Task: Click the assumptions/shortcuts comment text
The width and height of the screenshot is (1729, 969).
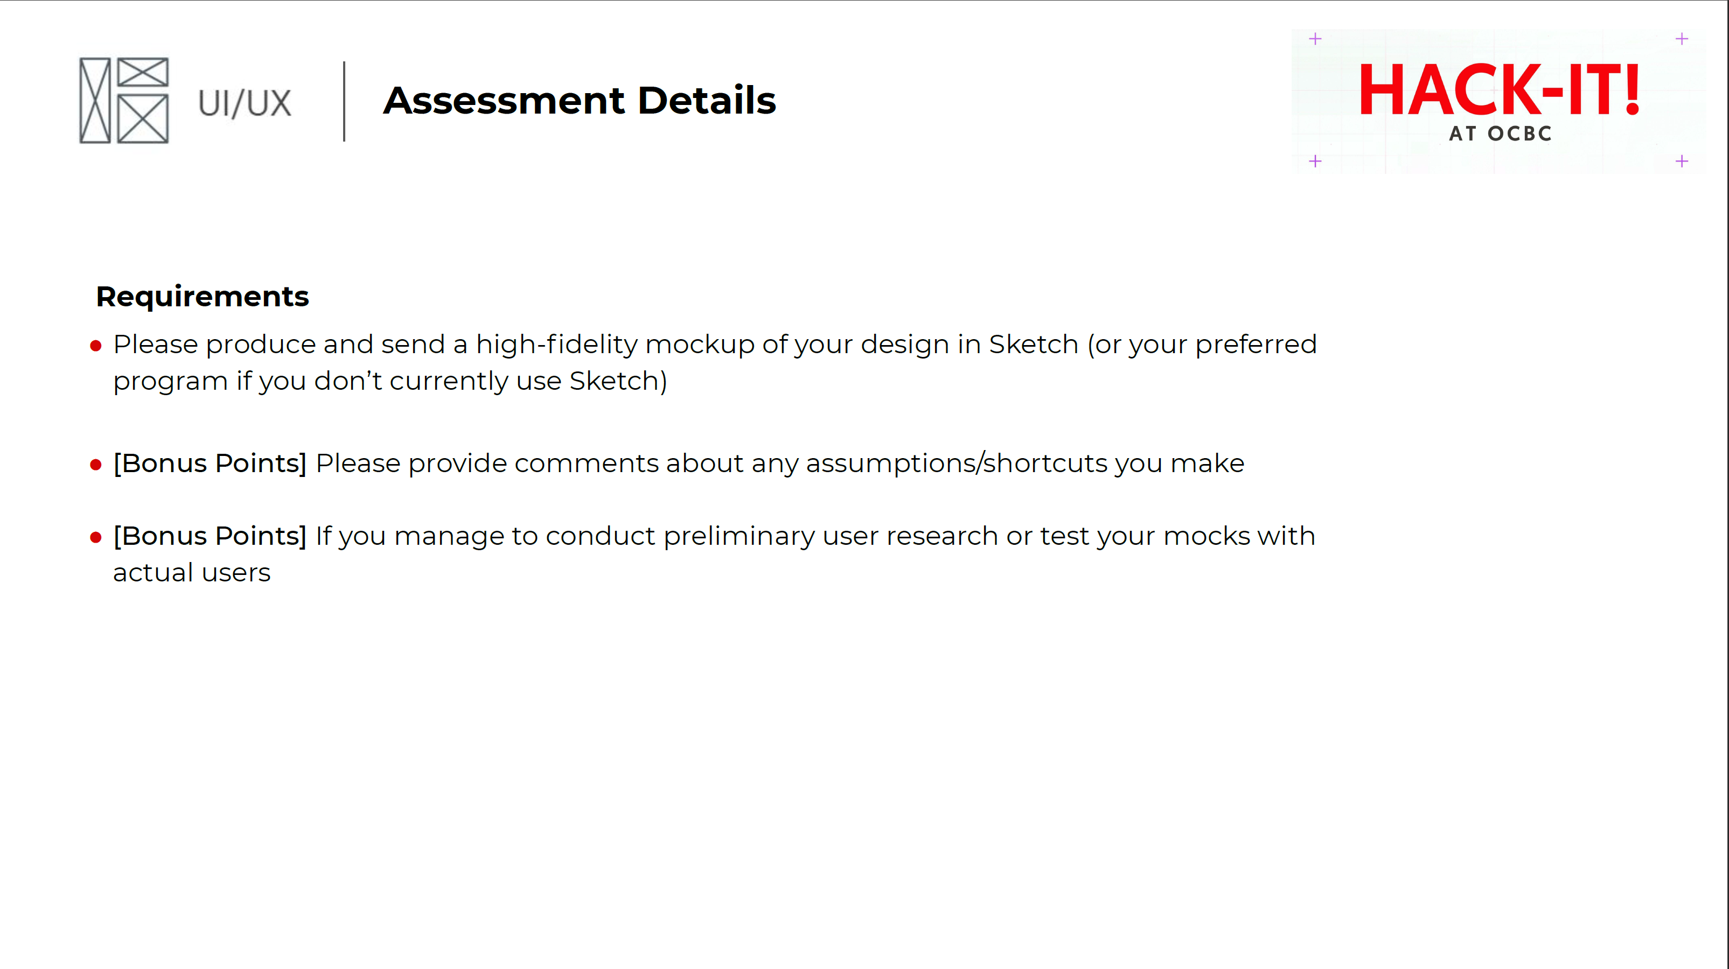Action: [x=780, y=464]
